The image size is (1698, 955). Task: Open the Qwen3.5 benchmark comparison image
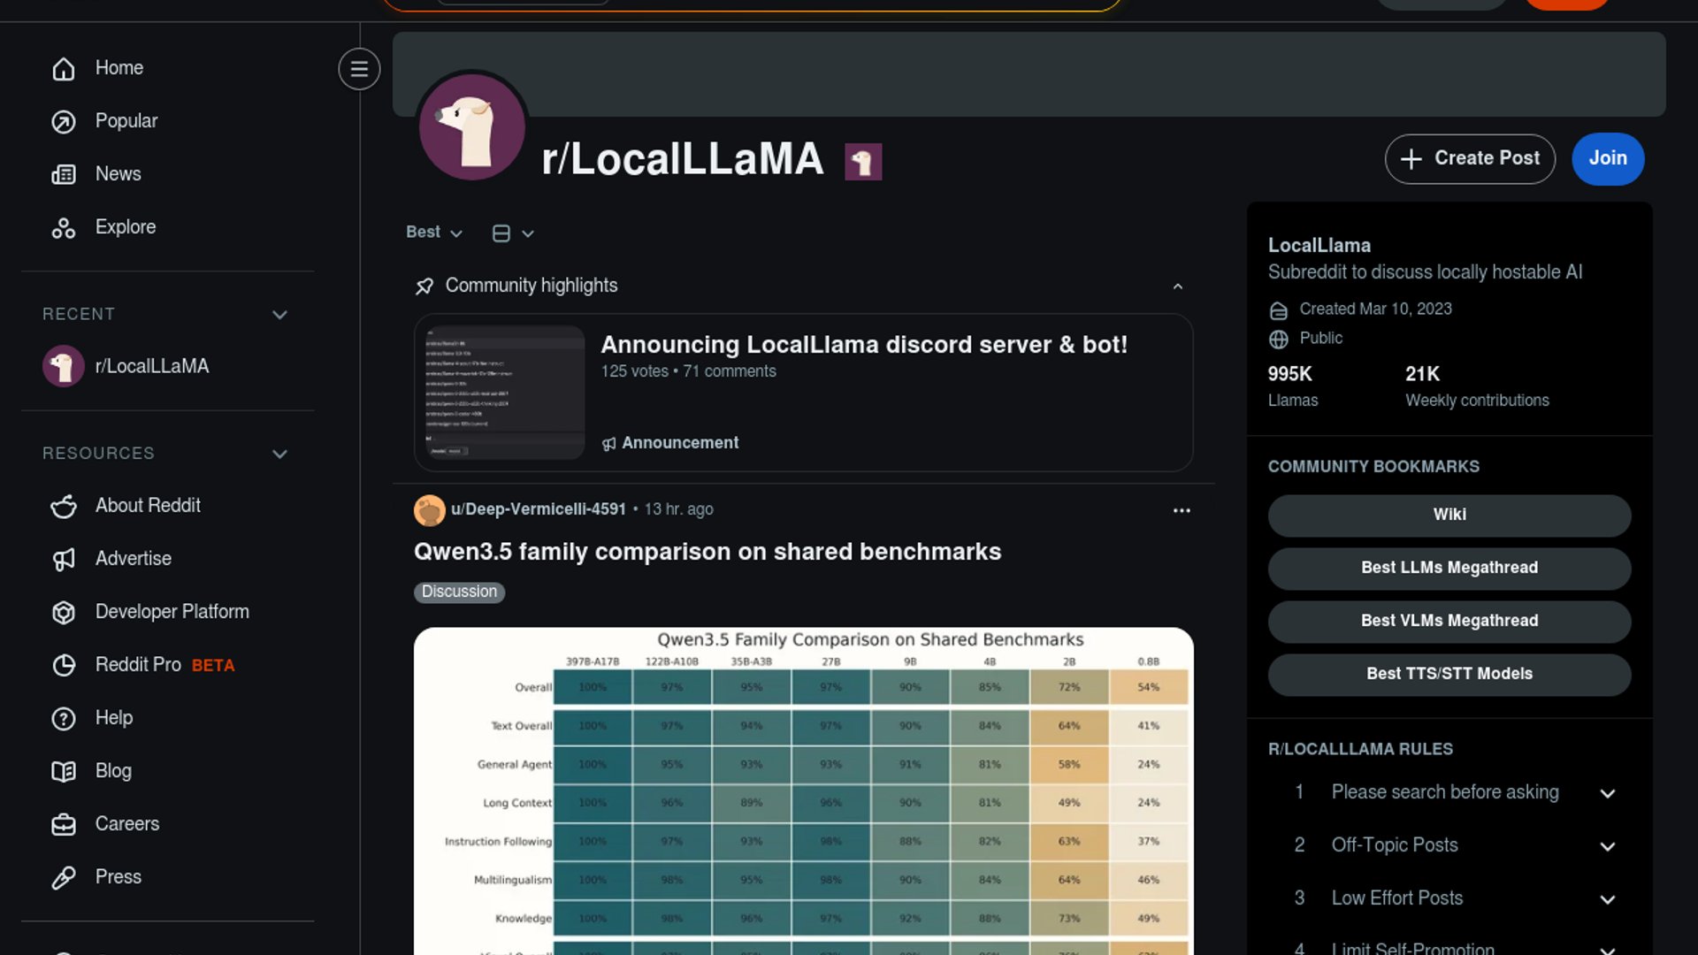click(803, 796)
